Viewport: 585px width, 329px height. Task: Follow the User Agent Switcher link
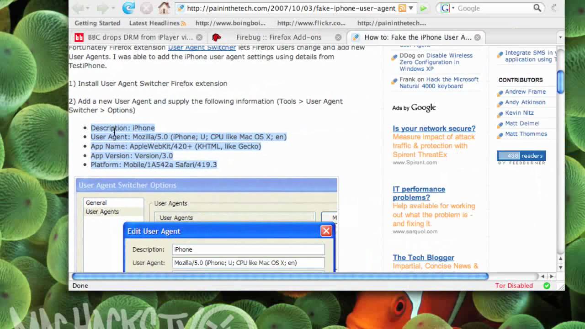(202, 48)
